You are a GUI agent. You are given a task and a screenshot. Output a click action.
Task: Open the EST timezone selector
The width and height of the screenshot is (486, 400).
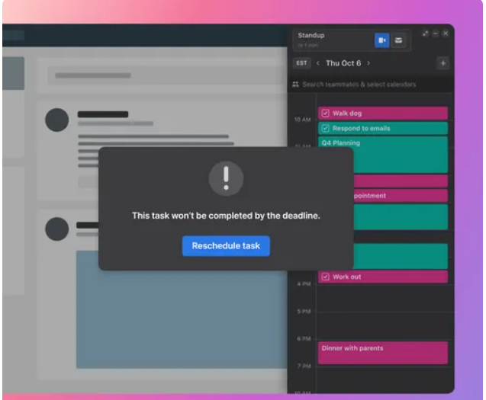point(301,63)
